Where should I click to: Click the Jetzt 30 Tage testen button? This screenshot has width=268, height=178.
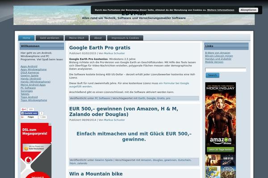pos(221,150)
